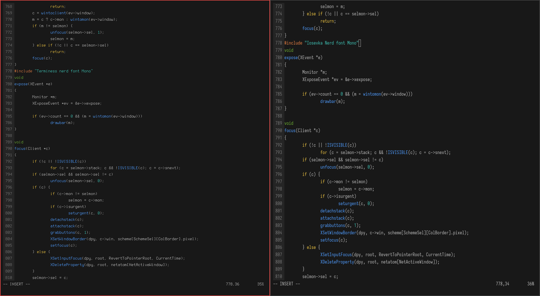Image resolution: width=540 pixels, height=296 pixels.
Task: Click seturgent(c, 0); in the left pane
Action: coord(86,213)
